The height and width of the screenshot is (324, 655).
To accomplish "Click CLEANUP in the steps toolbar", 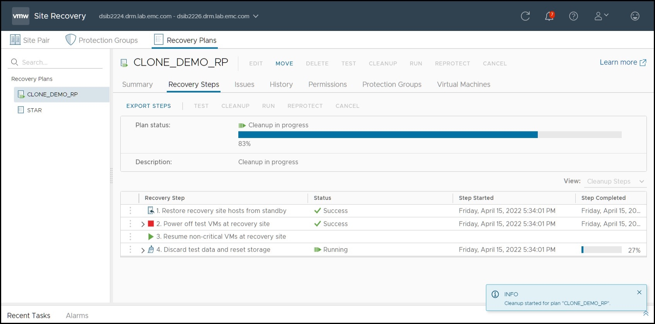I will pyautogui.click(x=235, y=106).
